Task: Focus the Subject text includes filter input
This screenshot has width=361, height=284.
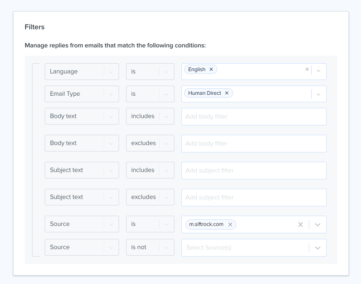Action: point(254,171)
